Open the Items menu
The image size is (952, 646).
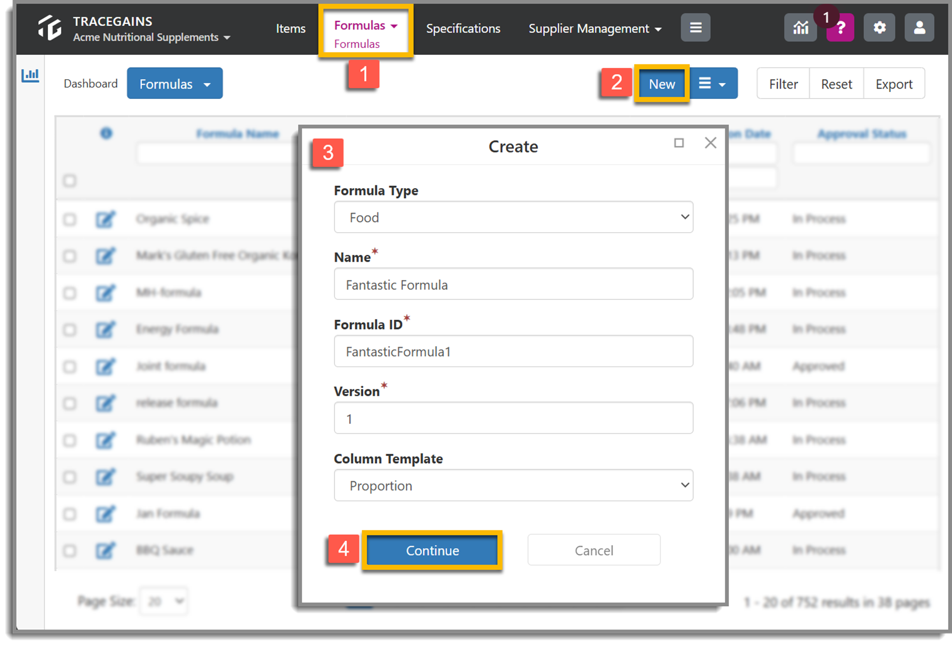[290, 29]
